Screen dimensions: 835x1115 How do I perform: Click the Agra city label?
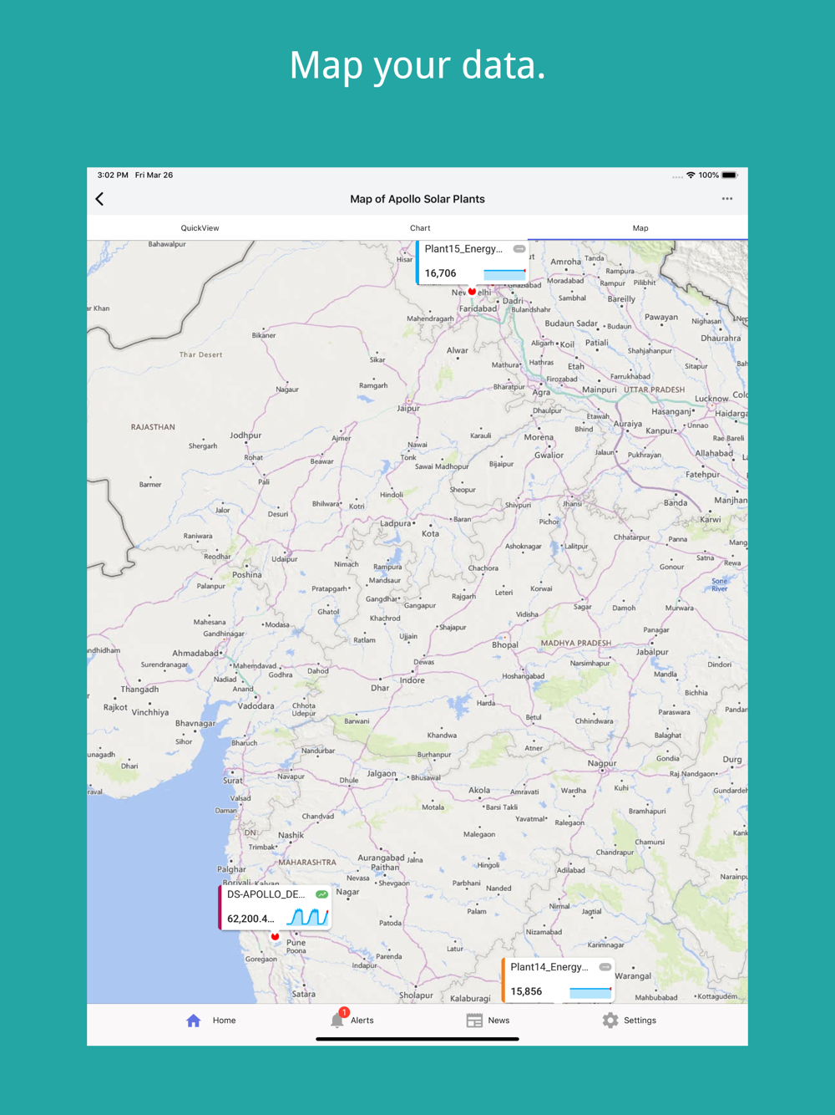(542, 392)
